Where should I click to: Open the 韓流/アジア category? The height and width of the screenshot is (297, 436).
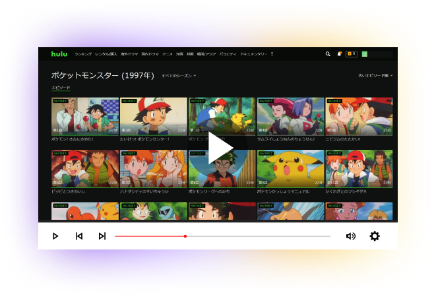[x=206, y=54]
